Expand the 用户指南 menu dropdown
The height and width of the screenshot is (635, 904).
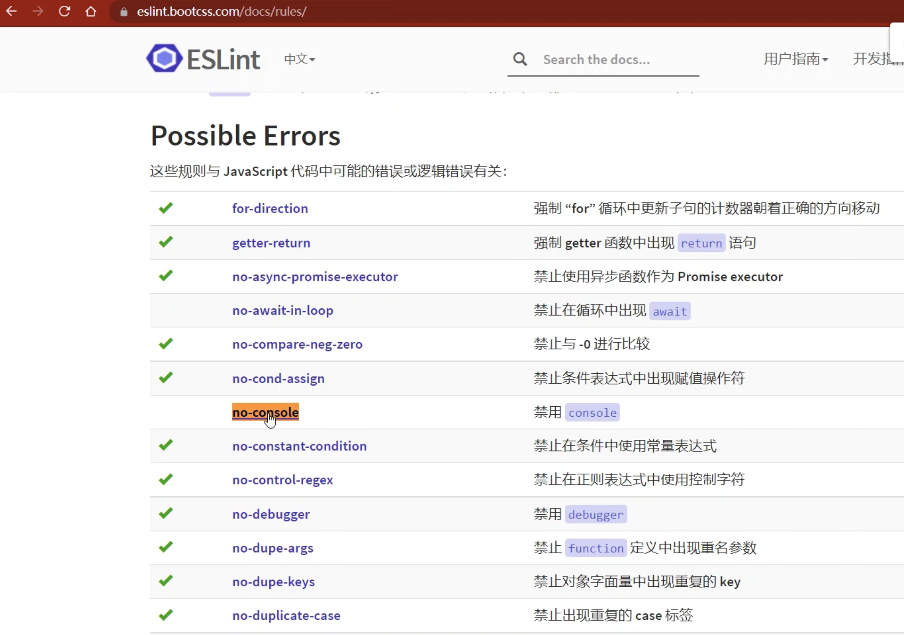(795, 59)
